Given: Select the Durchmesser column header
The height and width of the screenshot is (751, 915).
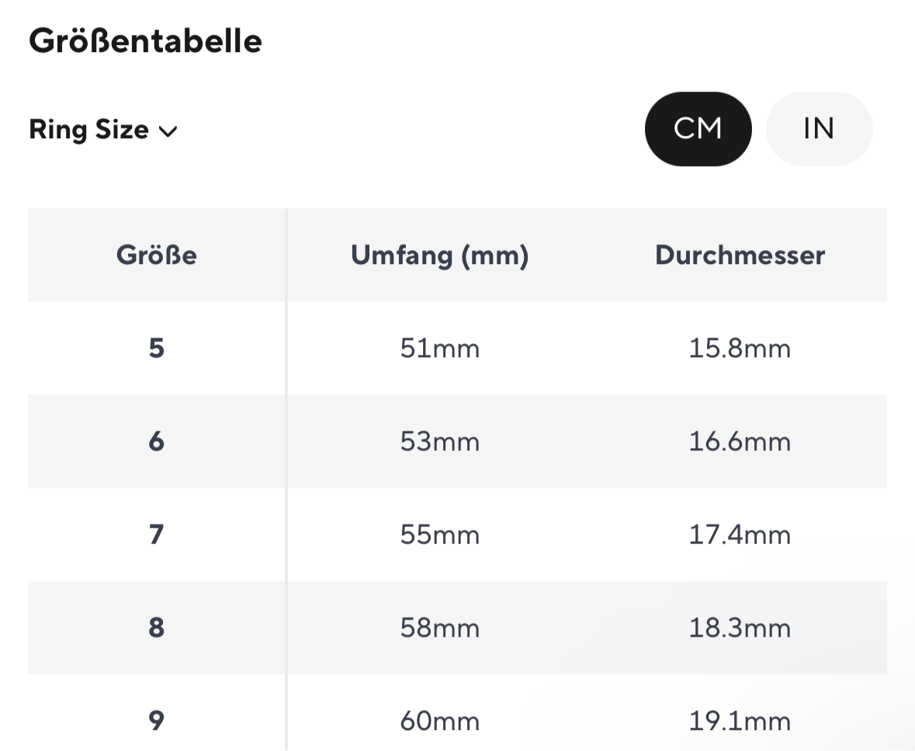Looking at the screenshot, I should point(740,256).
